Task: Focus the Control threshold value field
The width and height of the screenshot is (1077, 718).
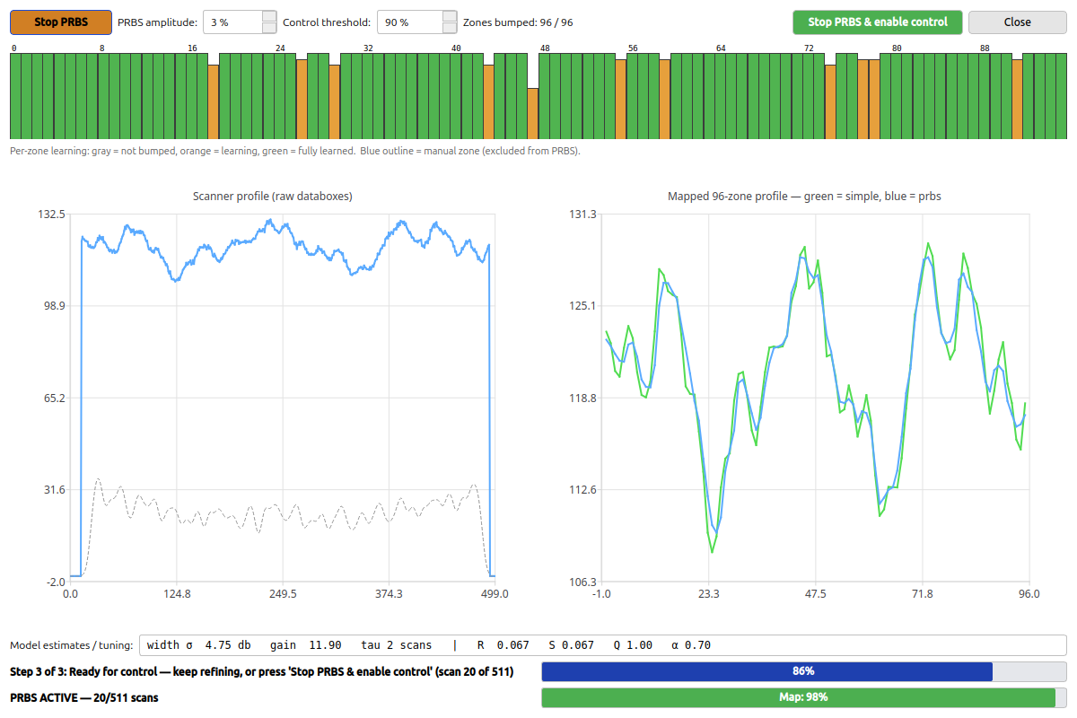Action: (409, 22)
